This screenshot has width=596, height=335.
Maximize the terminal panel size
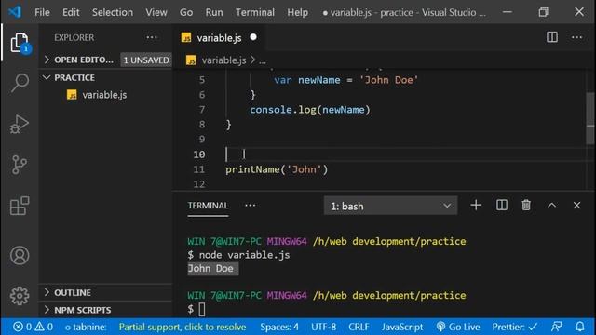click(551, 205)
